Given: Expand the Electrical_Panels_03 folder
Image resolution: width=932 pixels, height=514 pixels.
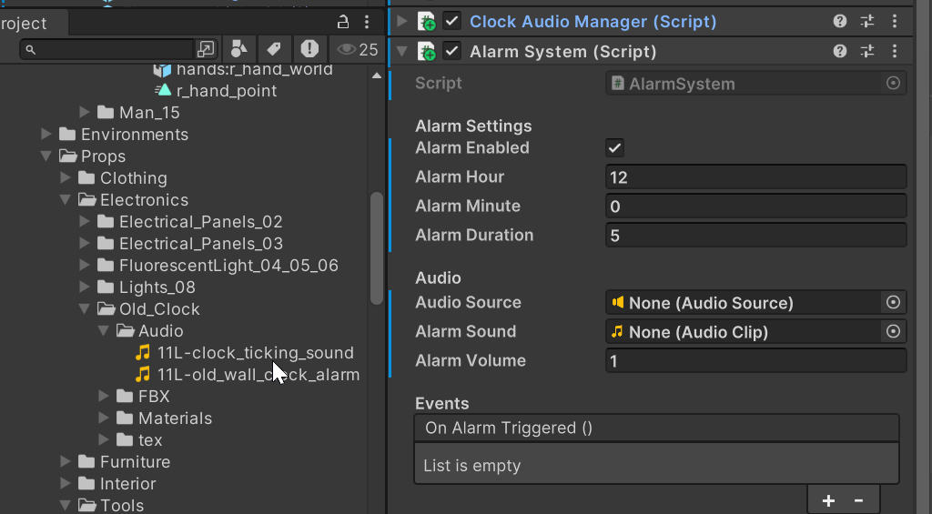Looking at the screenshot, I should (85, 243).
